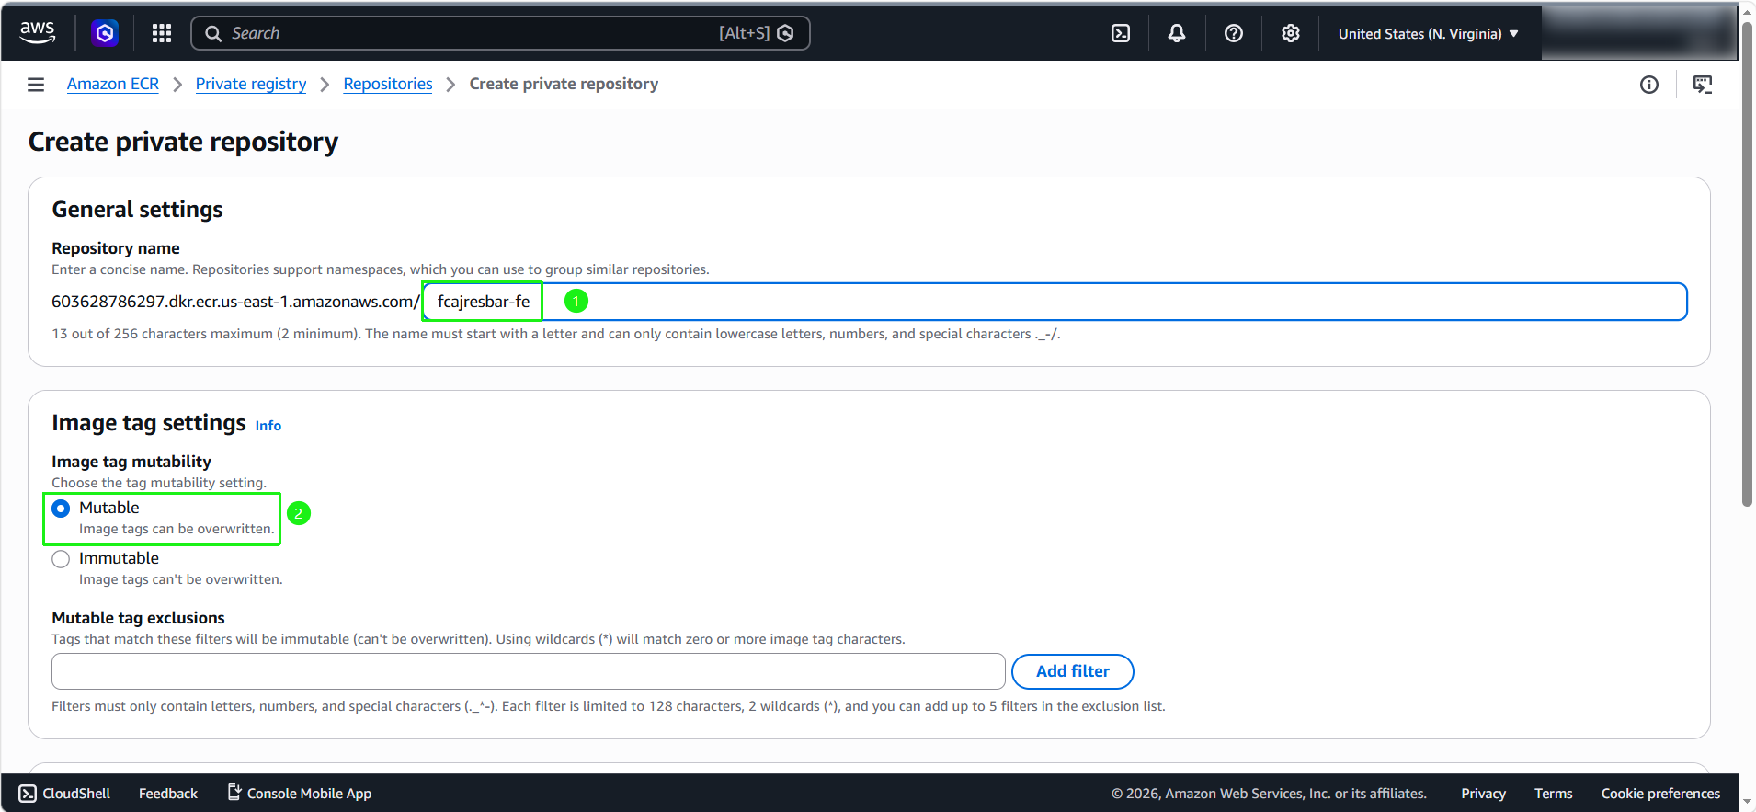Open the tutorials panel icon near info
Image resolution: width=1756 pixels, height=812 pixels.
click(x=1703, y=85)
